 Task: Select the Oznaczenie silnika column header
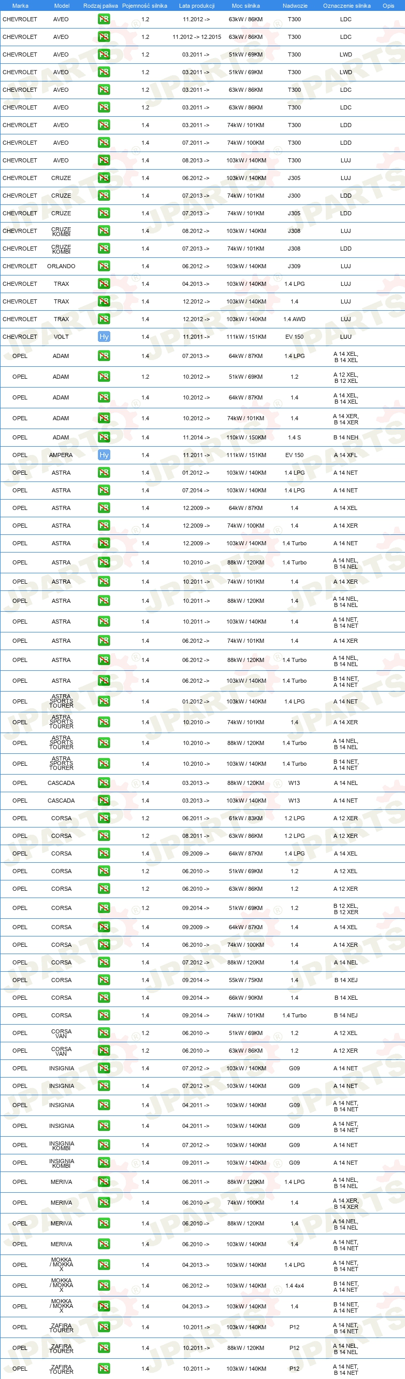347,6
